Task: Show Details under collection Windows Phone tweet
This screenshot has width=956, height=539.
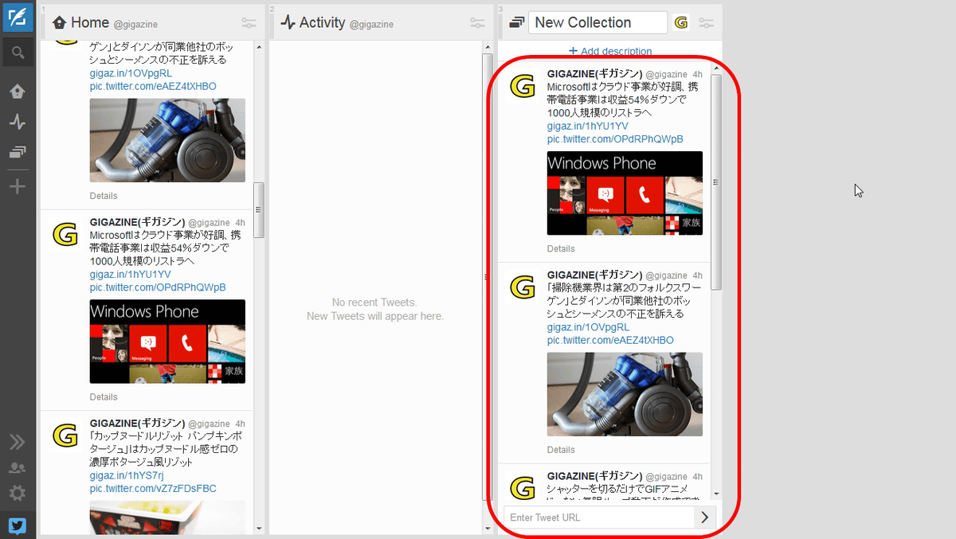Action: click(x=561, y=248)
